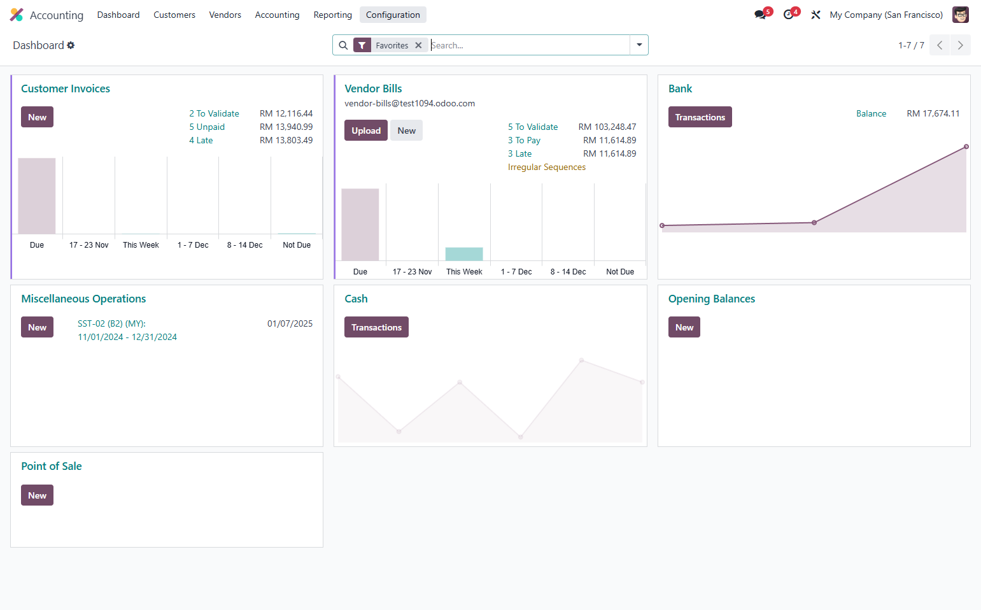Click Upload in Vendor Bills

tap(366, 131)
